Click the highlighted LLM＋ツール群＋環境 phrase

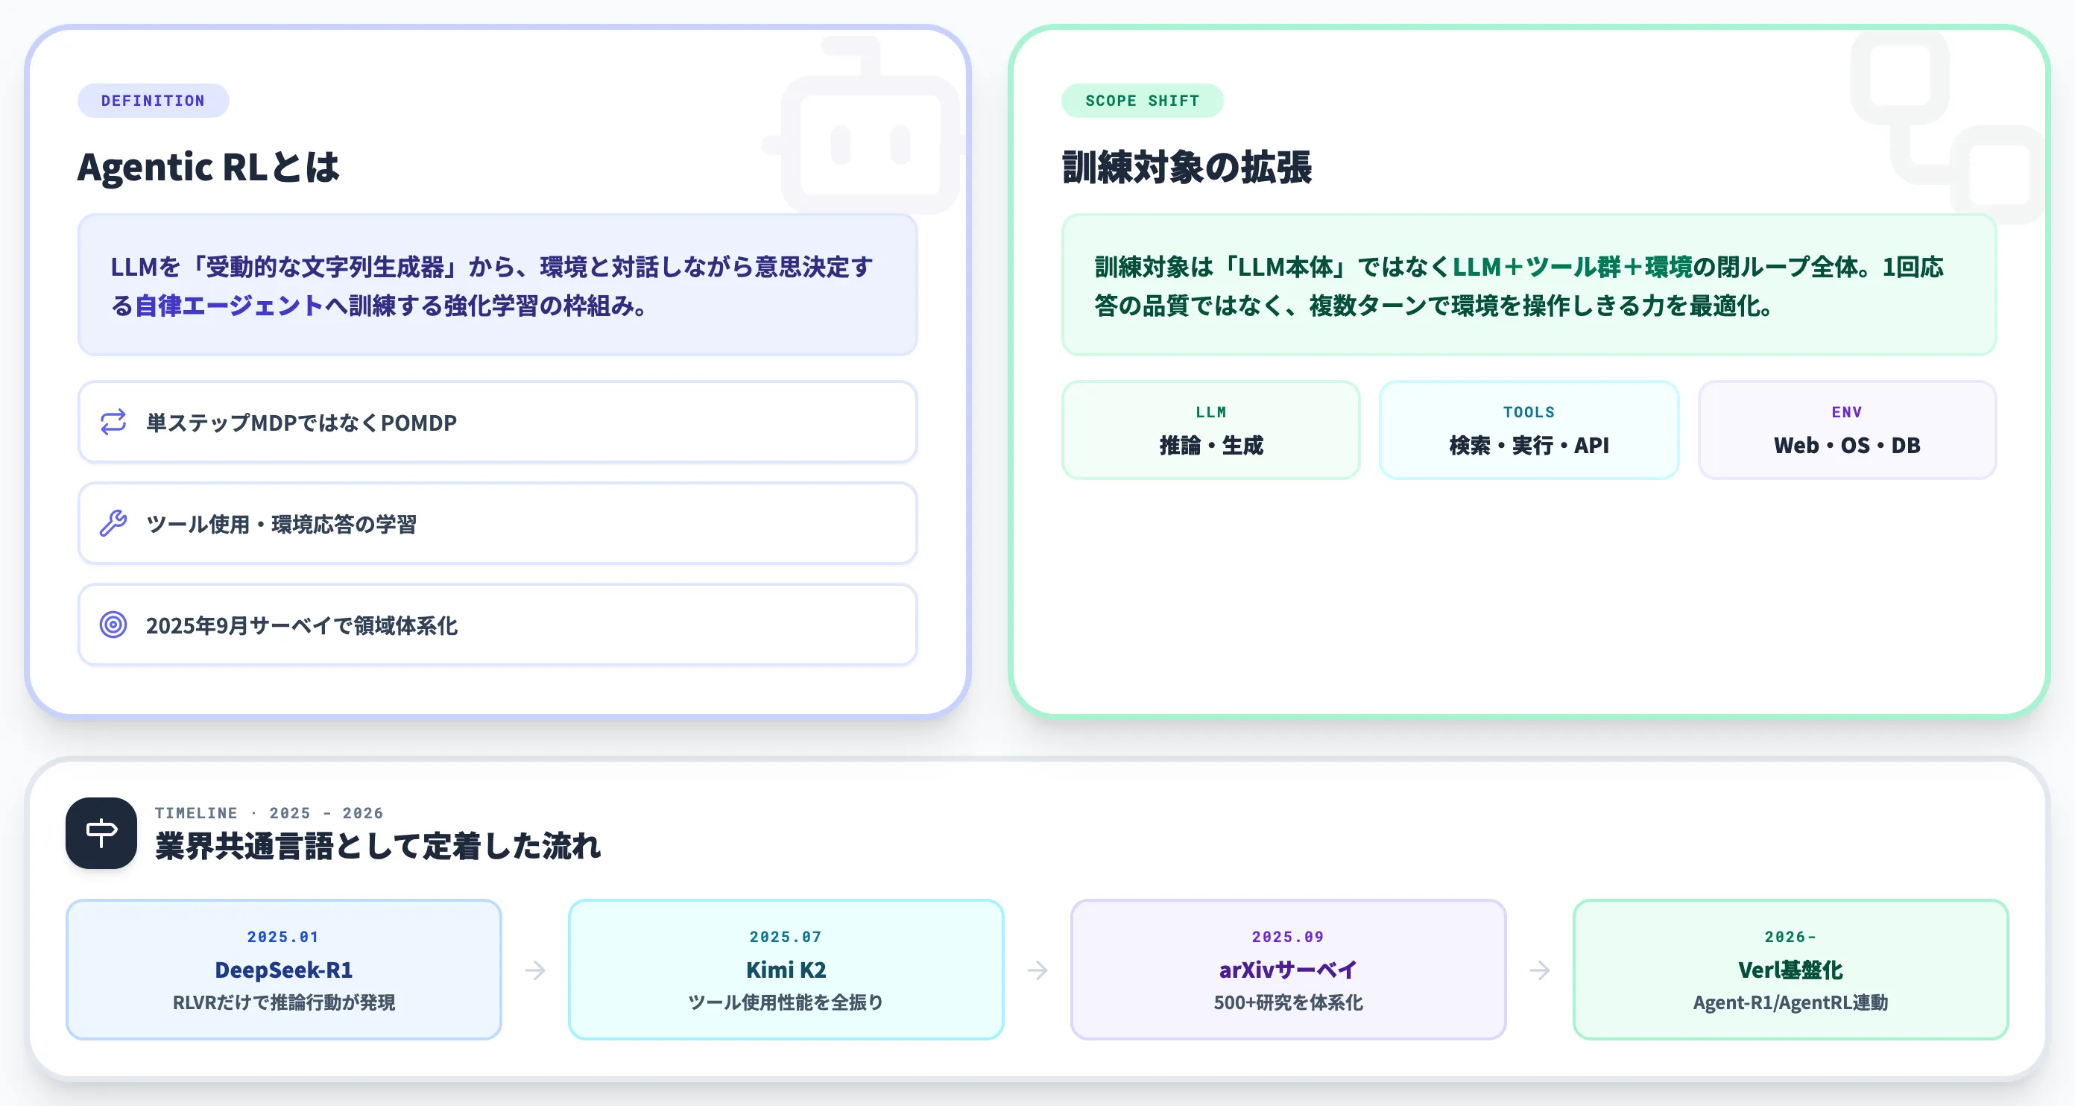point(1573,267)
